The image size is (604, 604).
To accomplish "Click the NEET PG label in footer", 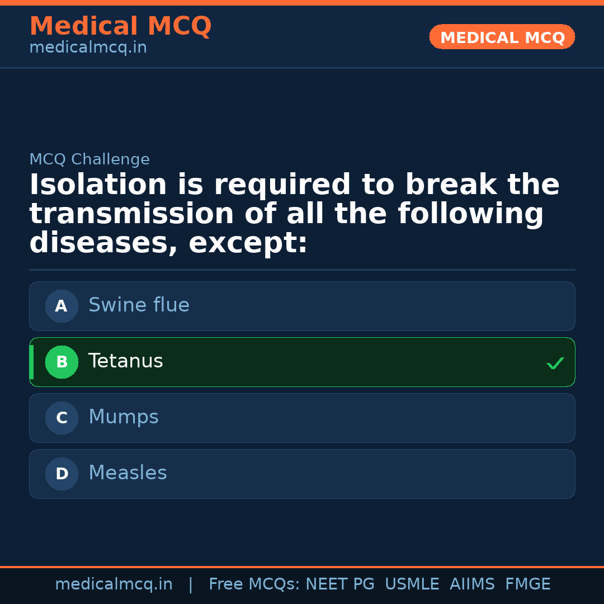I will [339, 584].
